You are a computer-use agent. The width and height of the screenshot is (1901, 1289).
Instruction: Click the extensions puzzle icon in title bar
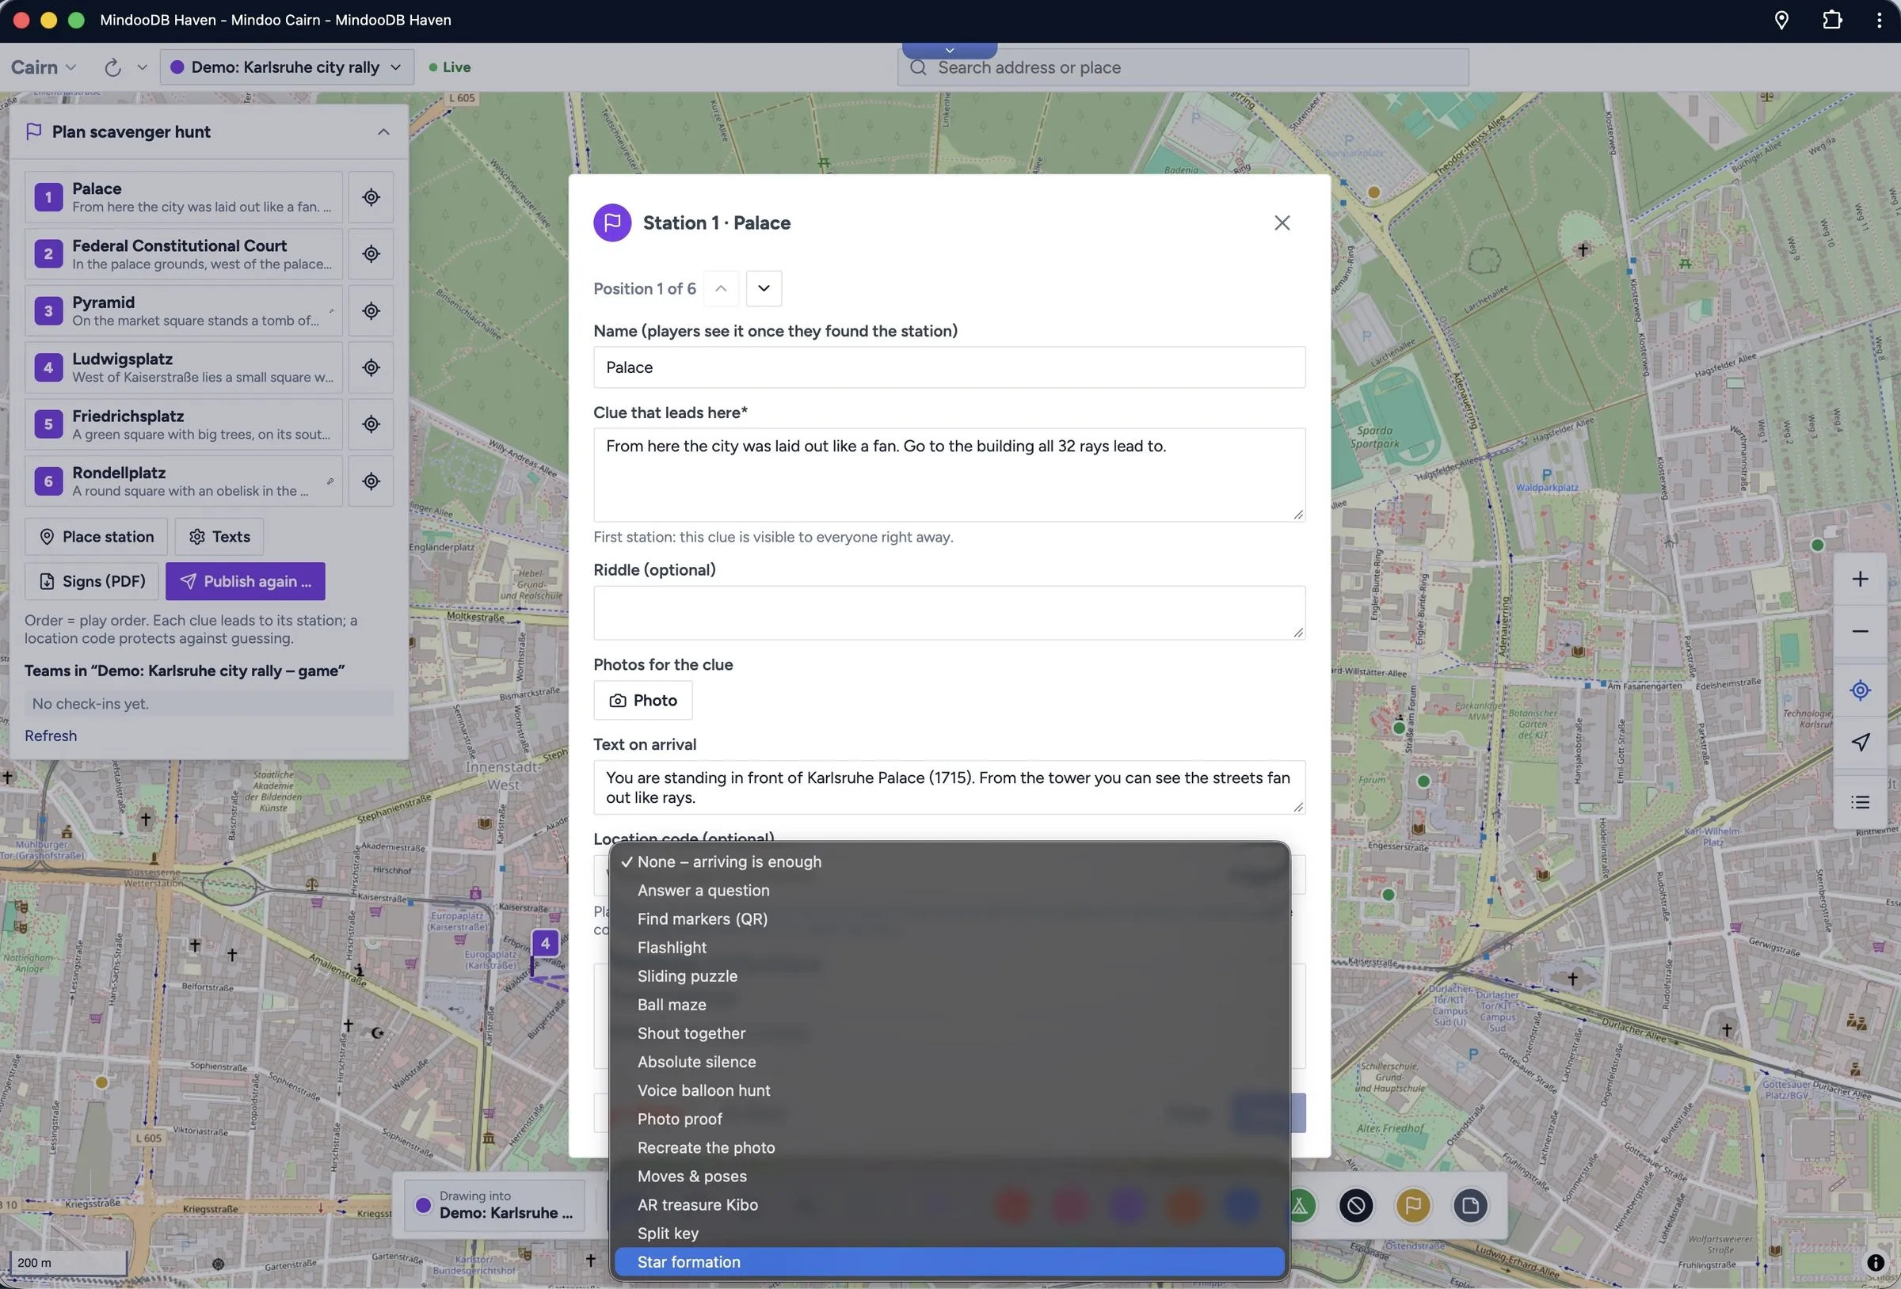pos(1832,20)
